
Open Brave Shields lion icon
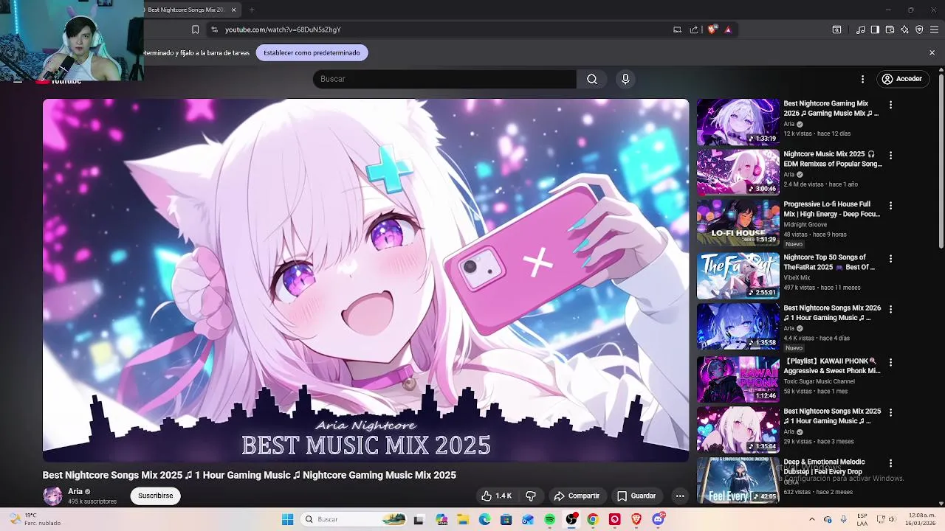coord(712,29)
